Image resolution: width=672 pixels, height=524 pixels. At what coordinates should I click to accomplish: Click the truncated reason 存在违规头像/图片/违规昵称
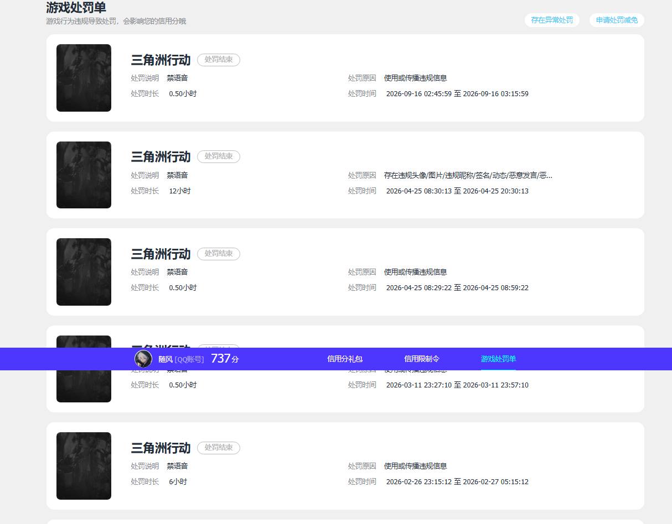click(468, 175)
